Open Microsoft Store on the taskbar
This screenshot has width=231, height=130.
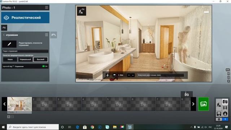pos(85,127)
